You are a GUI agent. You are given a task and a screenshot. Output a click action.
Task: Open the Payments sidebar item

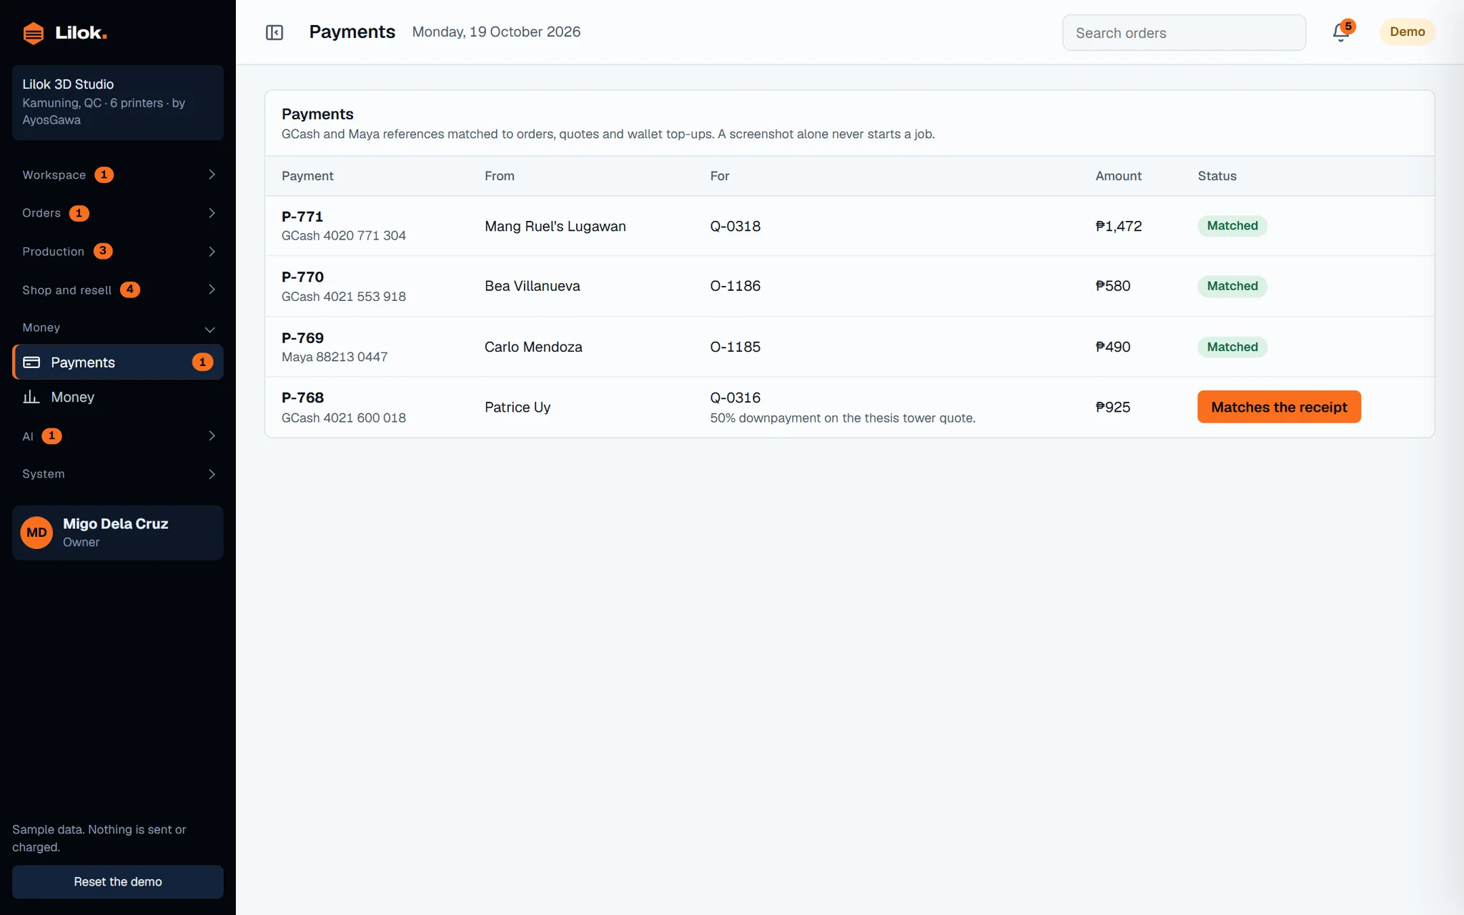118,362
